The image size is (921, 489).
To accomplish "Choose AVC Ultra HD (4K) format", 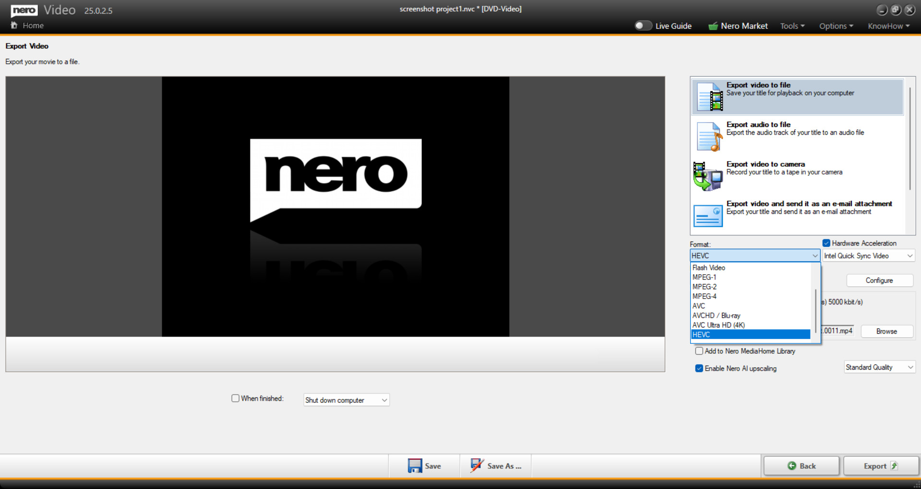I will pyautogui.click(x=751, y=325).
